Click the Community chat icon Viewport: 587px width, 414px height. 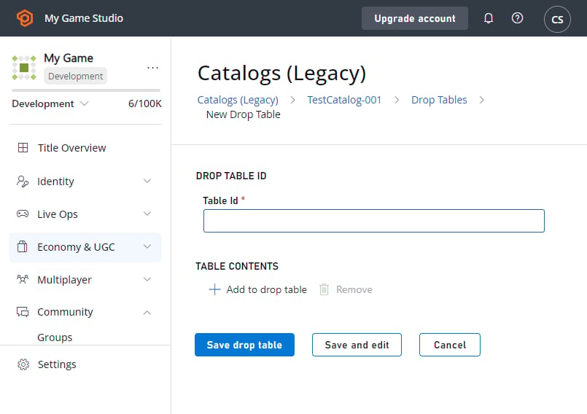(23, 311)
